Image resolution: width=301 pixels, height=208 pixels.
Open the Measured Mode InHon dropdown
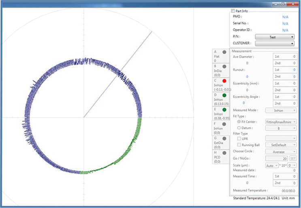pyautogui.click(x=281, y=110)
